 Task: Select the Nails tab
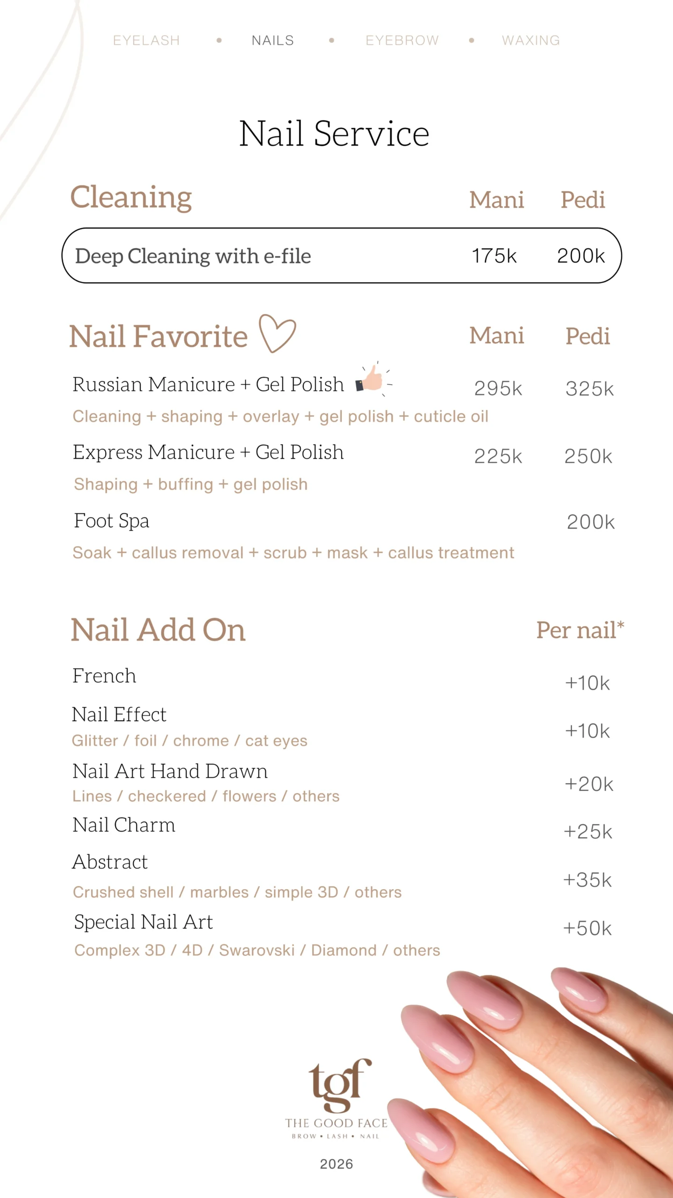[272, 40]
